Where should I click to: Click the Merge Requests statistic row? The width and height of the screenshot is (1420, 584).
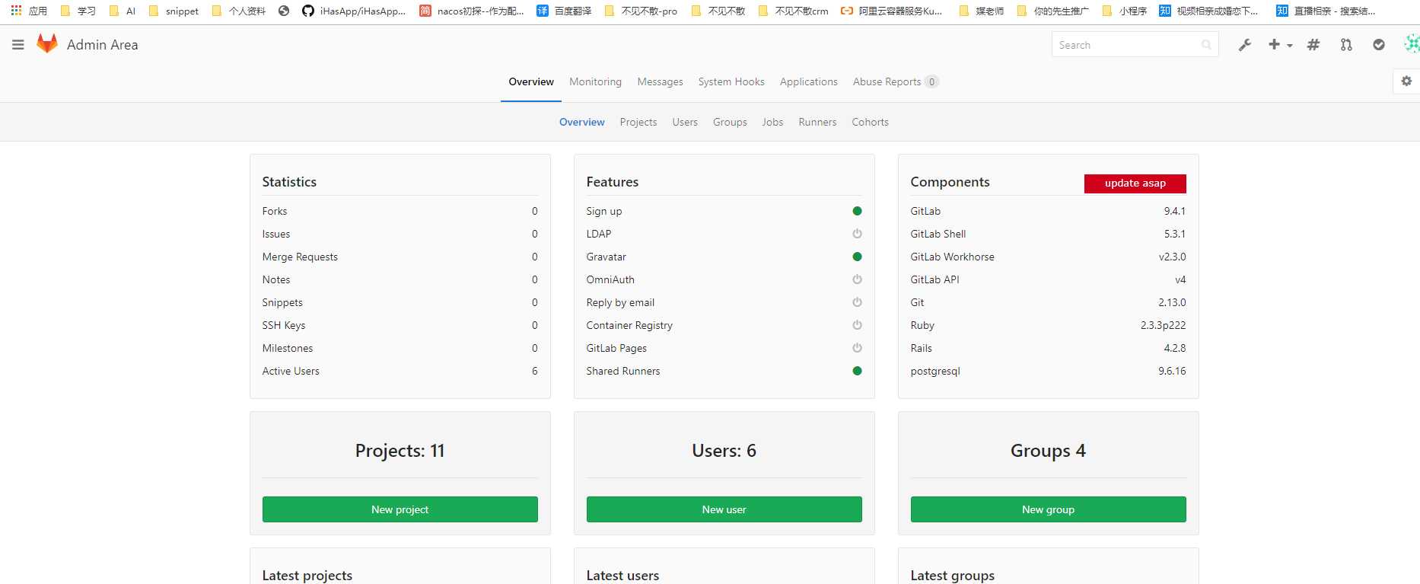tap(400, 257)
